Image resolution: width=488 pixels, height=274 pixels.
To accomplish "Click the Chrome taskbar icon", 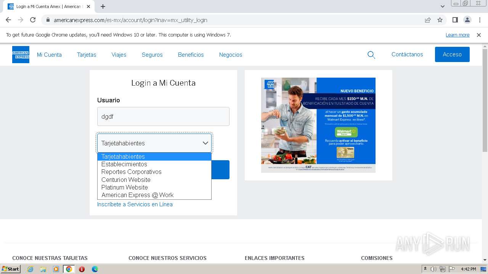I will [69, 269].
